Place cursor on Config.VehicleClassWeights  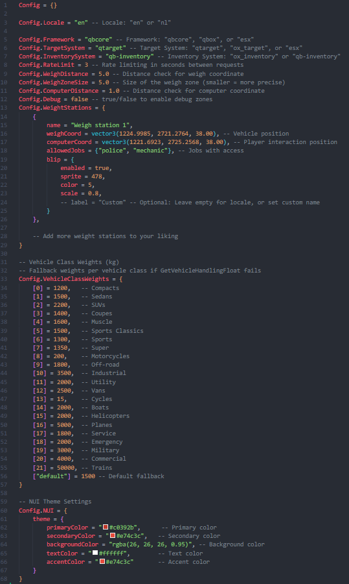click(x=63, y=279)
